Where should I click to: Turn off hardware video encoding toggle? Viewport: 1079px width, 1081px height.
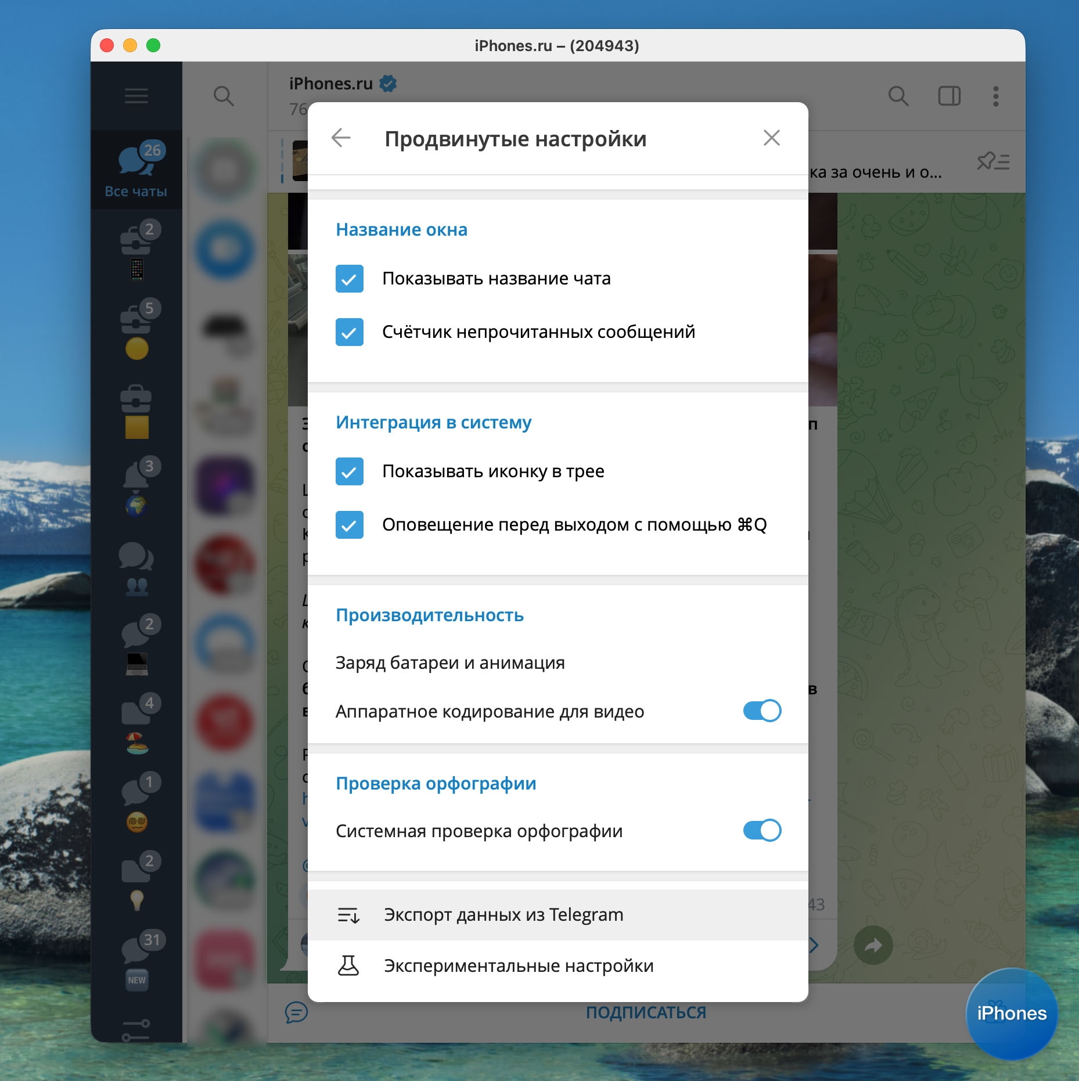pyautogui.click(x=762, y=711)
